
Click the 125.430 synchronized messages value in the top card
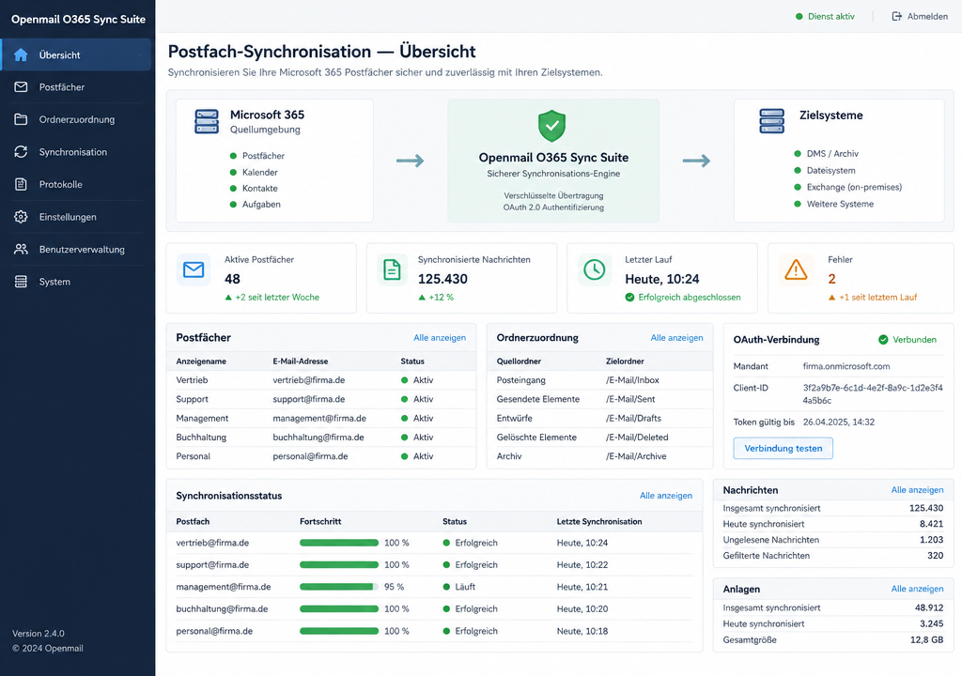tap(442, 279)
